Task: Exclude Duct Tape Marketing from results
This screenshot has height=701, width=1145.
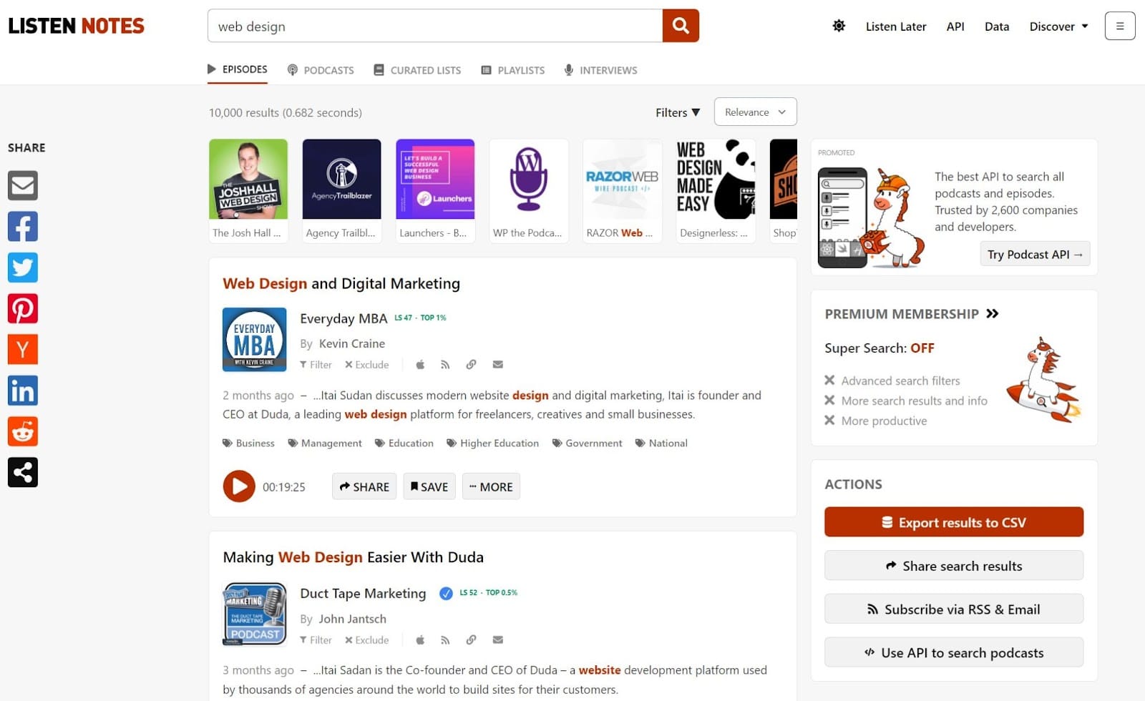Action: (x=366, y=640)
